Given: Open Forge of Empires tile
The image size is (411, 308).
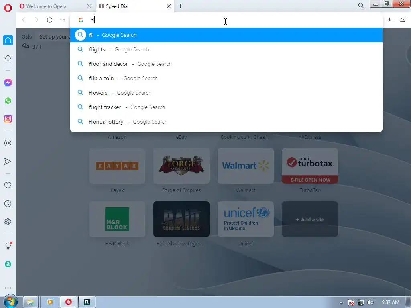Looking at the screenshot, I should [x=181, y=166].
